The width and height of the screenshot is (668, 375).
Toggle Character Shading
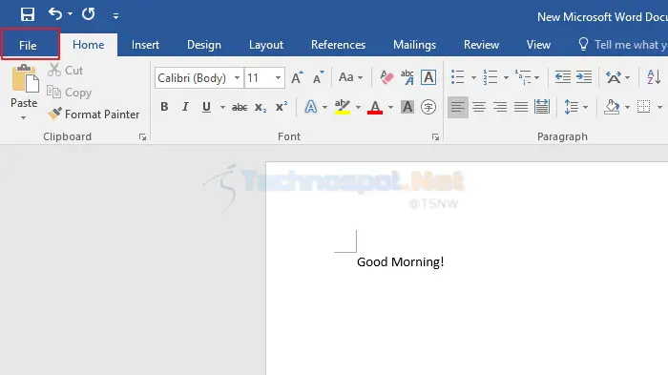(x=407, y=107)
